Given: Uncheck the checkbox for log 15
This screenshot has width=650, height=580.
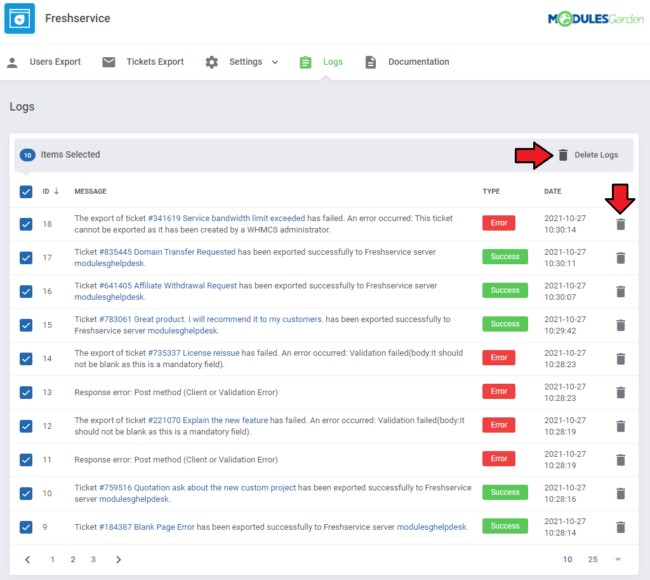Looking at the screenshot, I should 26,325.
